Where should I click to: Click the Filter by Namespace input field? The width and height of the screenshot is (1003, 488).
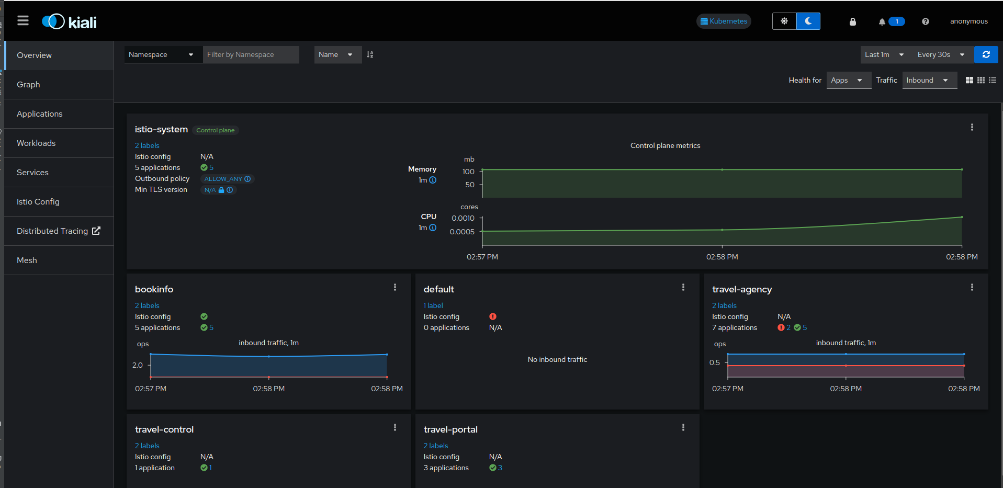coord(251,54)
